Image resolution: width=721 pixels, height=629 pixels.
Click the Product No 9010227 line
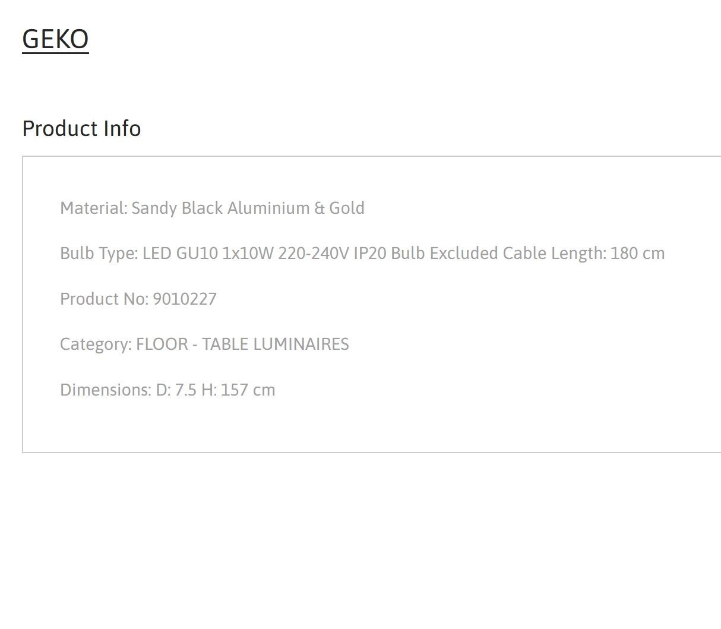pyautogui.click(x=138, y=299)
